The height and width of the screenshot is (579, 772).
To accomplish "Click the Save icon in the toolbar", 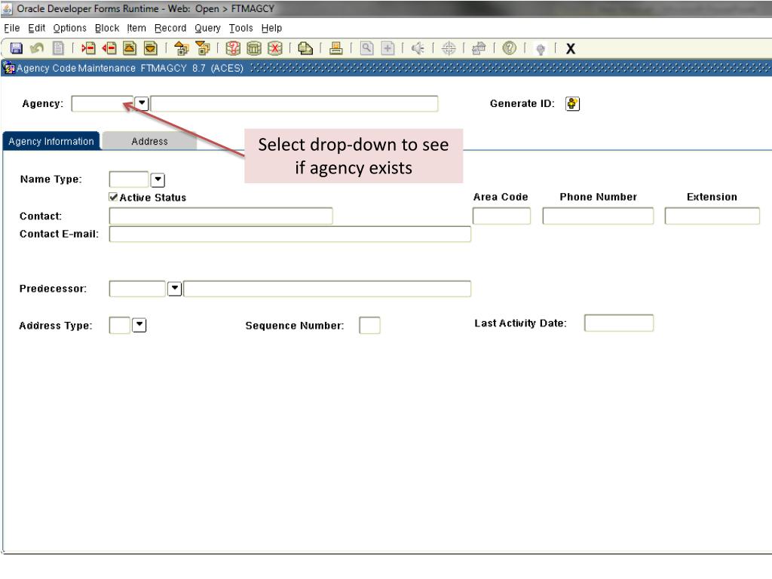I will (17, 48).
